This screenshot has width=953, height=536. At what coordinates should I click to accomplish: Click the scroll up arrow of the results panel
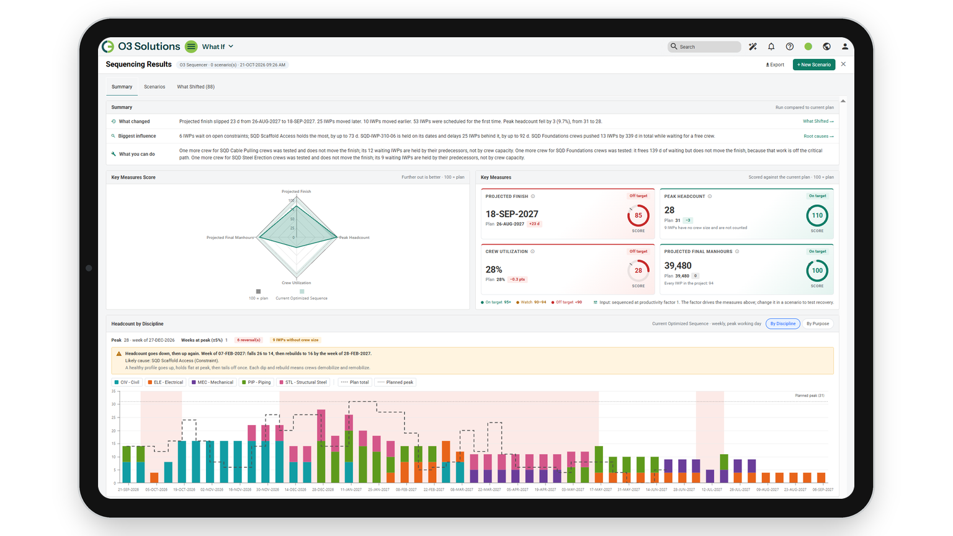(843, 101)
